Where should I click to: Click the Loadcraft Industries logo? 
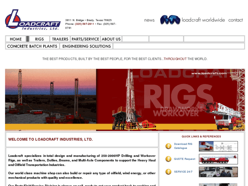(x=33, y=20)
